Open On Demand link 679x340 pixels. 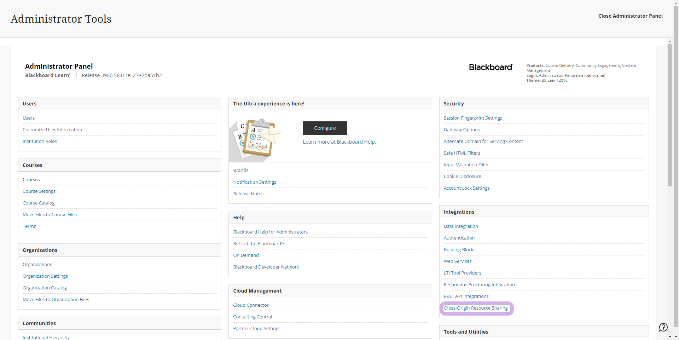[x=246, y=255]
